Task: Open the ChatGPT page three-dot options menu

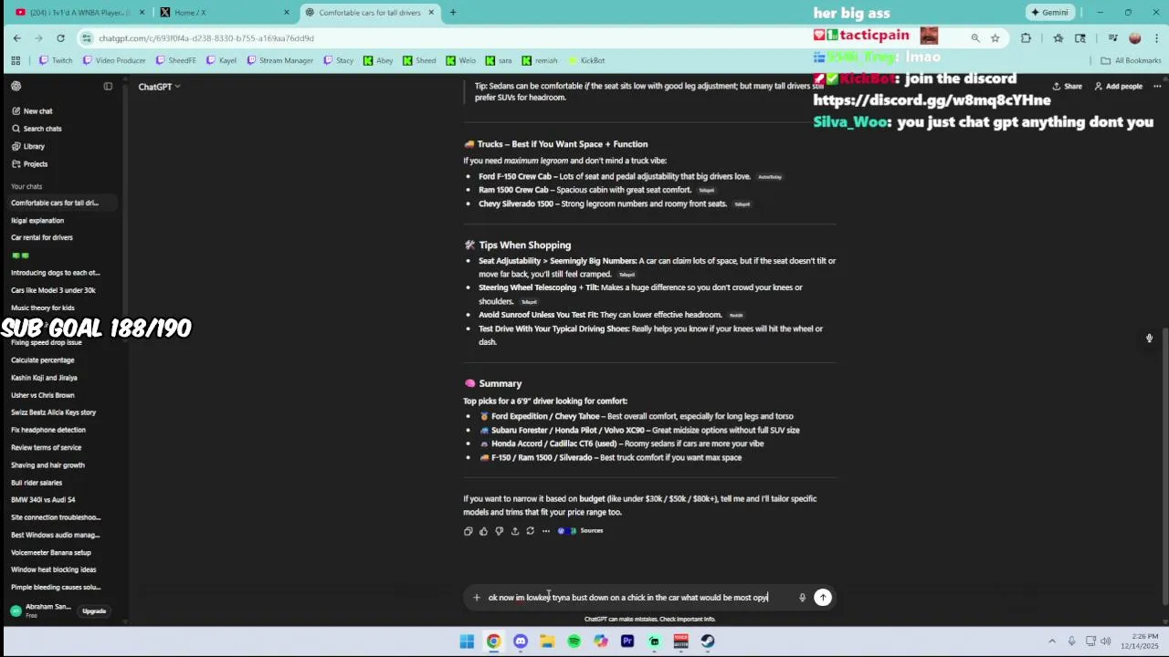Action: [x=1157, y=87]
